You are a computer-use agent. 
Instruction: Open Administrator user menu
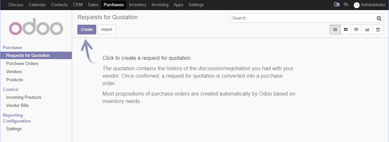point(370,5)
